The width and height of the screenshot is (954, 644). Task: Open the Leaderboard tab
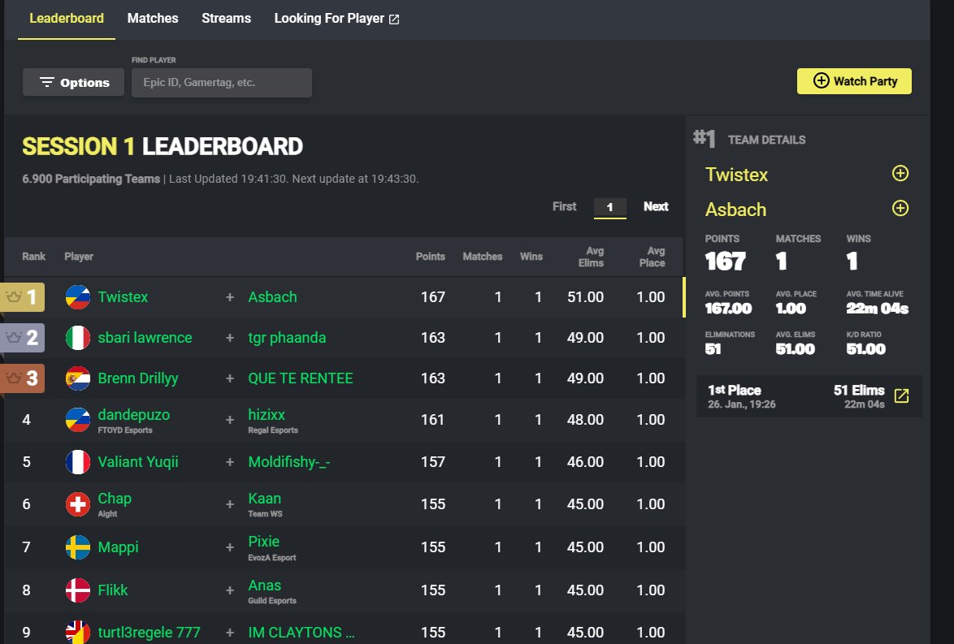coord(67,18)
